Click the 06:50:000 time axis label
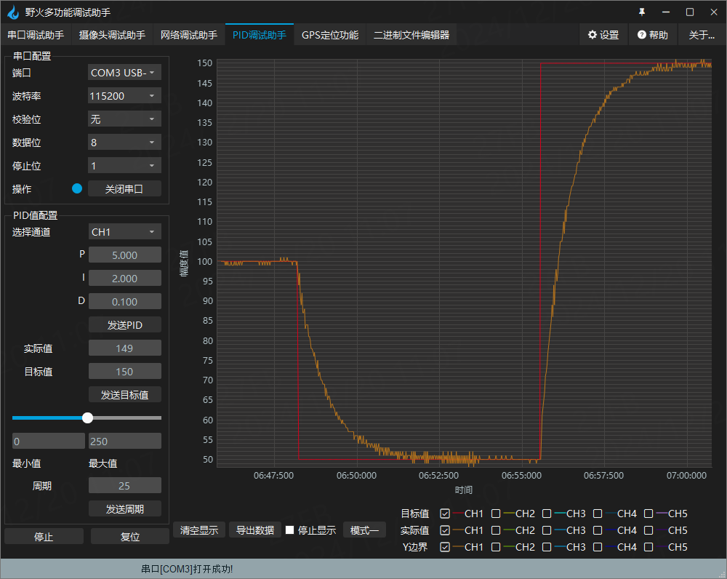 (x=356, y=476)
